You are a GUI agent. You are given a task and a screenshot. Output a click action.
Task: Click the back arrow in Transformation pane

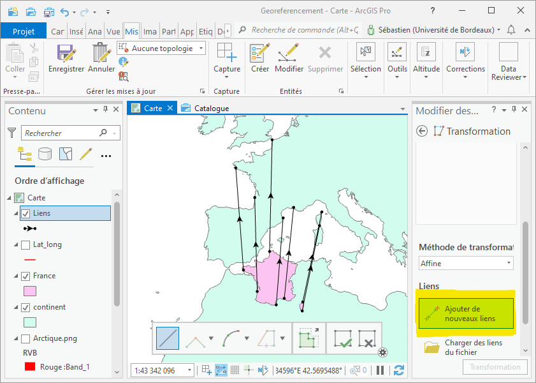421,131
